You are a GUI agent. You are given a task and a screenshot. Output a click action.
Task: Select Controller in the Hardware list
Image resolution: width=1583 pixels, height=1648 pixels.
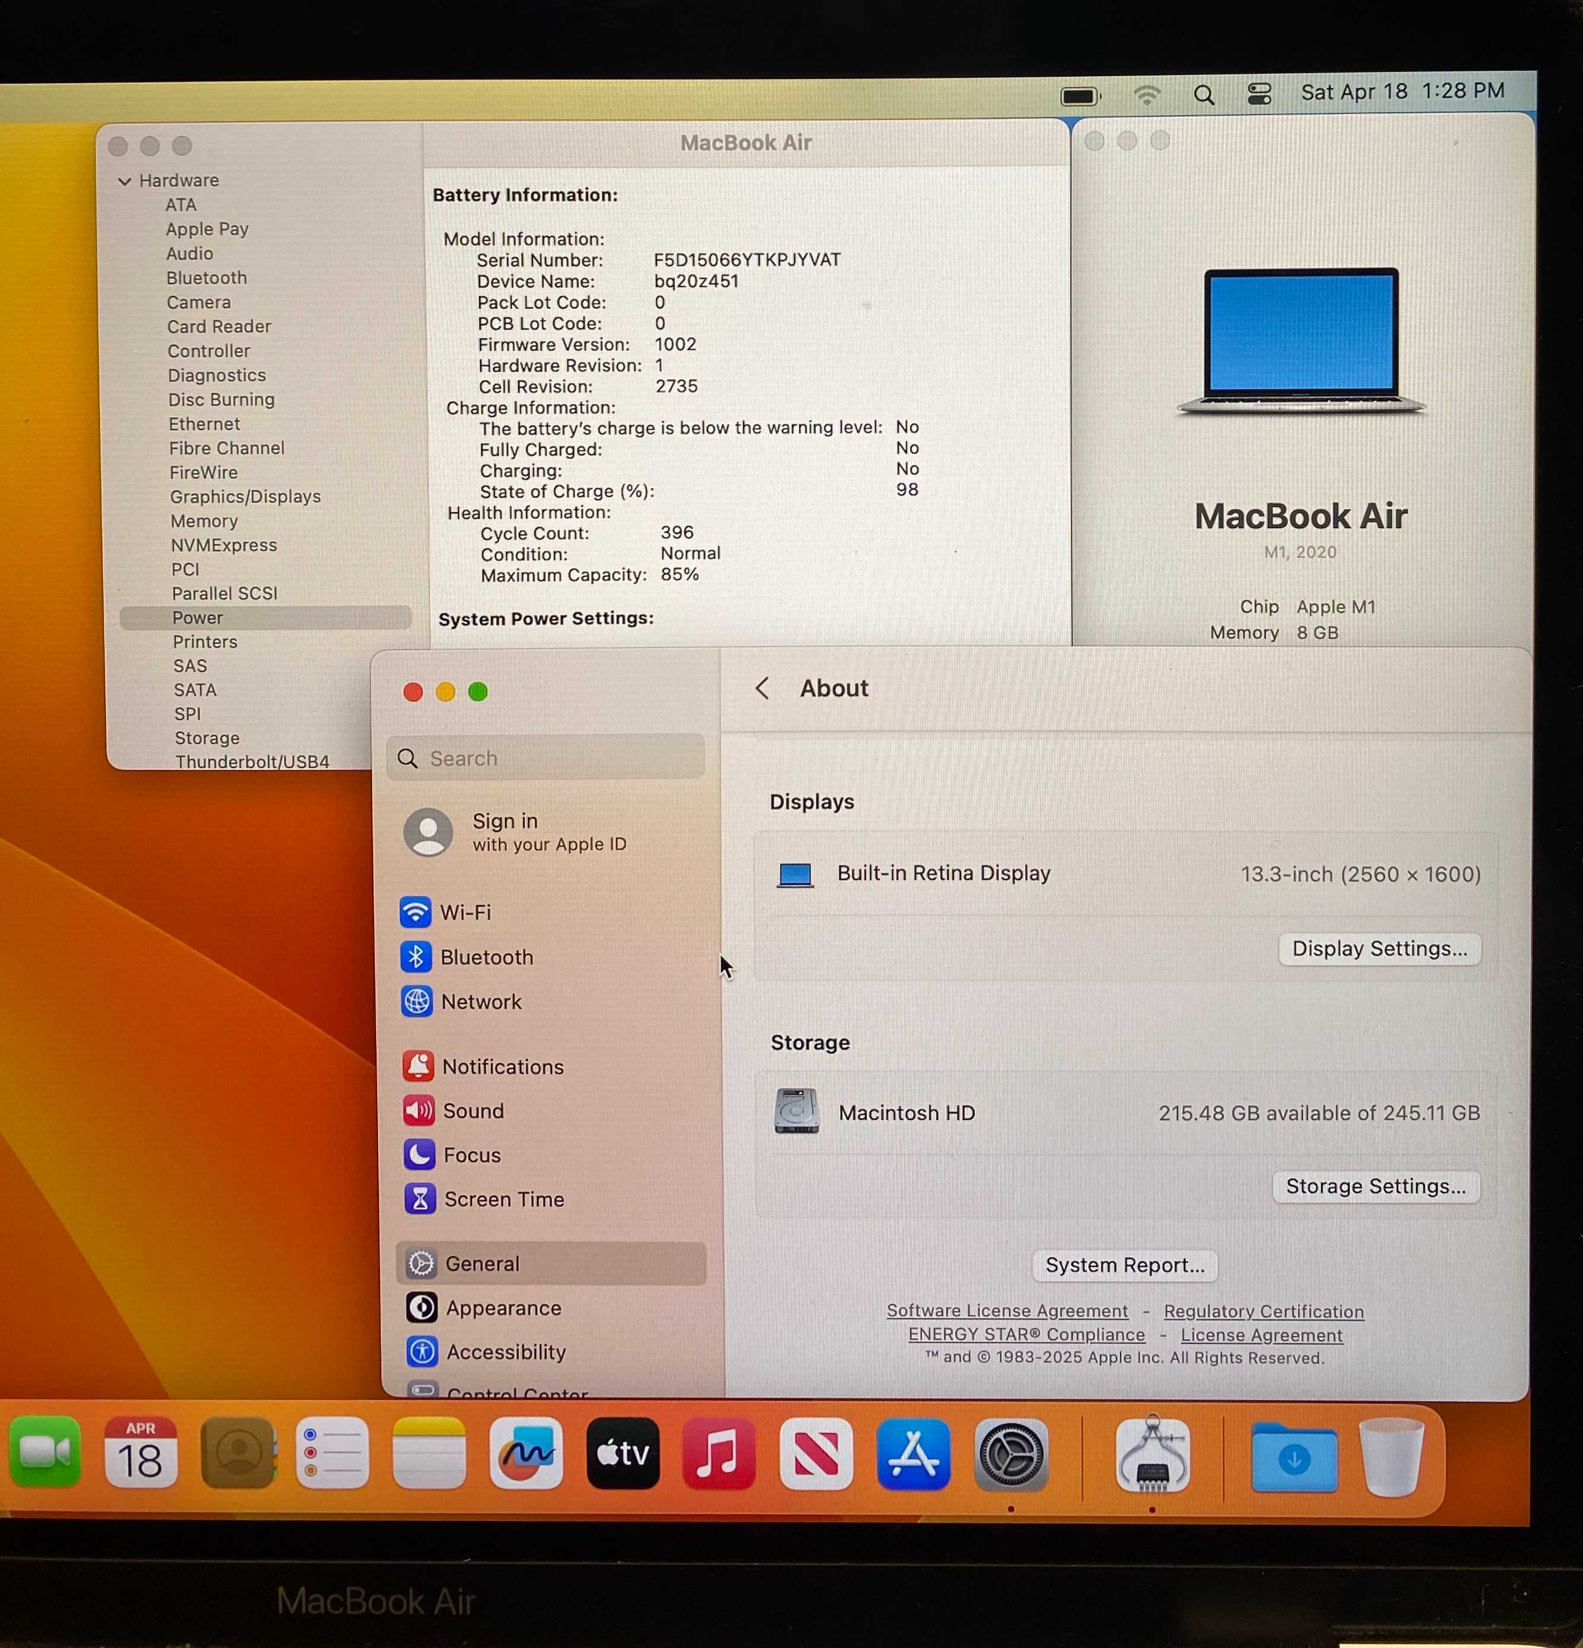pos(208,351)
